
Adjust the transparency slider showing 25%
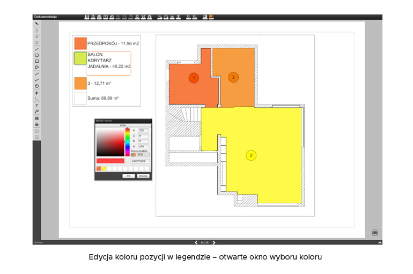[x=140, y=155]
